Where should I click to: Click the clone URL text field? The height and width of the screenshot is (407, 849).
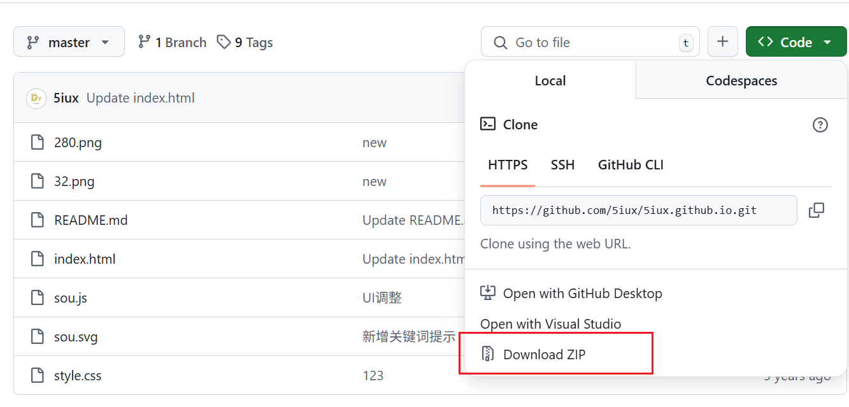pyautogui.click(x=638, y=210)
